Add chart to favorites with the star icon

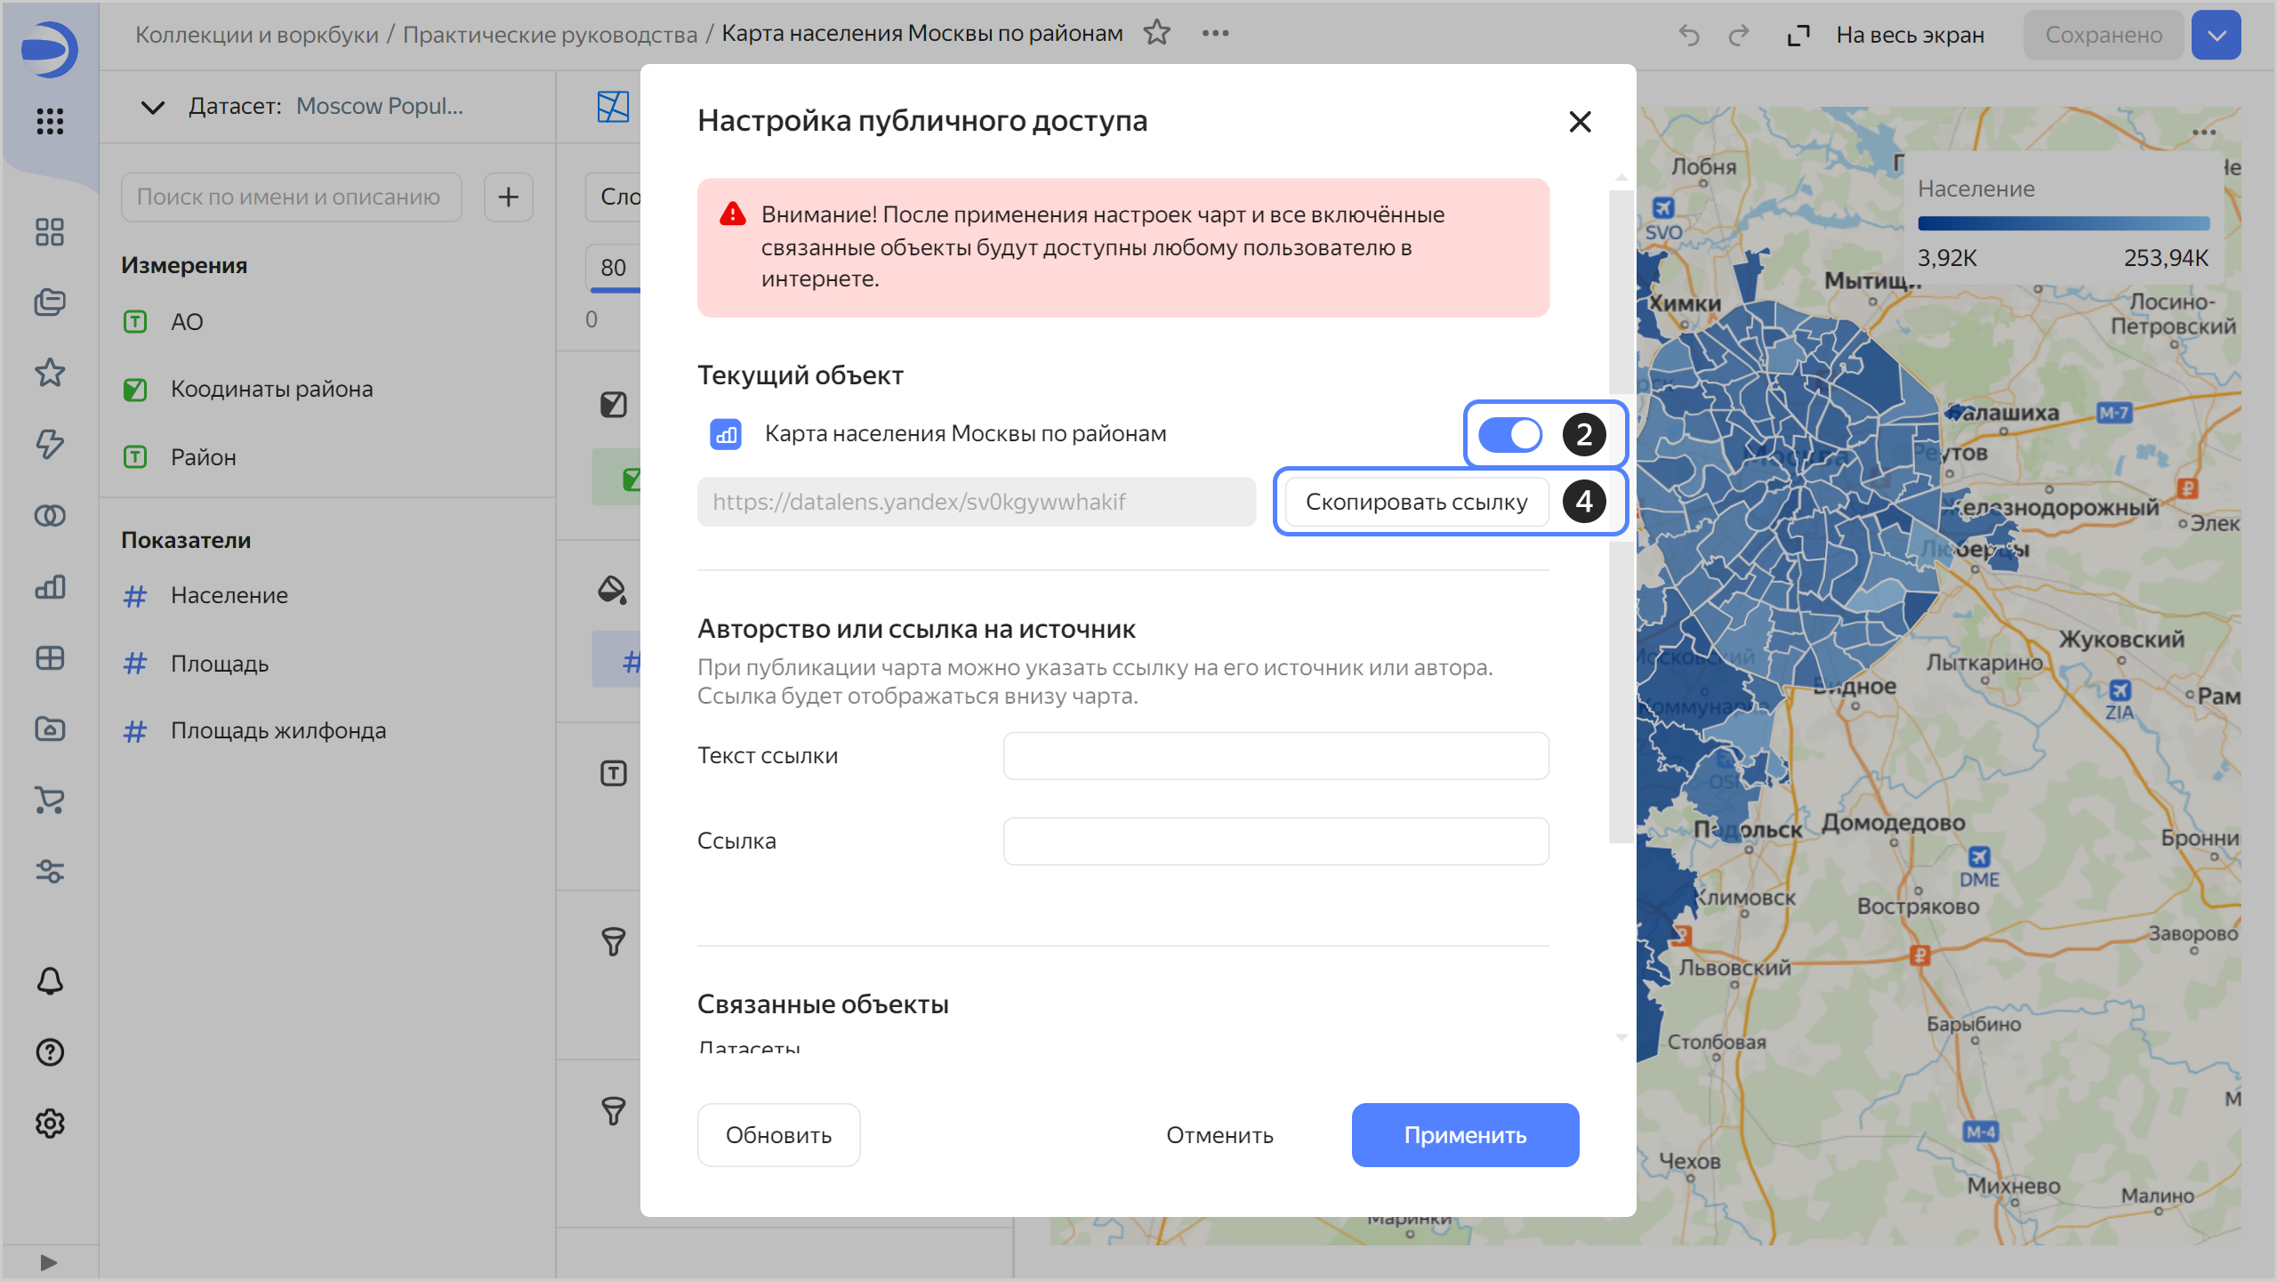click(x=1156, y=34)
